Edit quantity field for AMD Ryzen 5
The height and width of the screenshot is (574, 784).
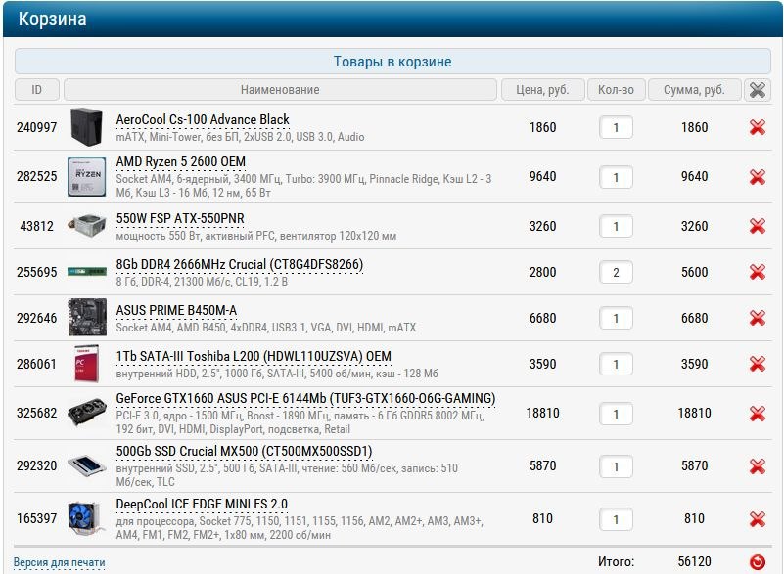(616, 177)
